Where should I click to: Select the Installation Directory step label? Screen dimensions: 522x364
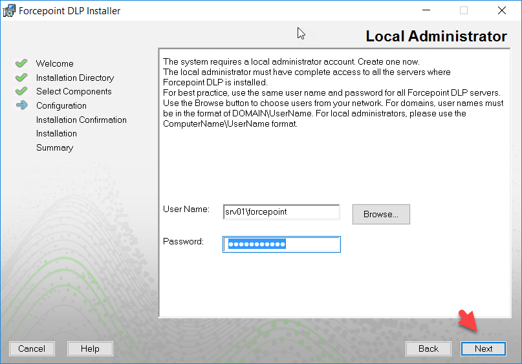pos(75,78)
